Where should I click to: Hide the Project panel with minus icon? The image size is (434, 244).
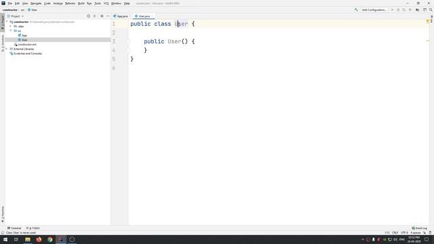(x=108, y=16)
